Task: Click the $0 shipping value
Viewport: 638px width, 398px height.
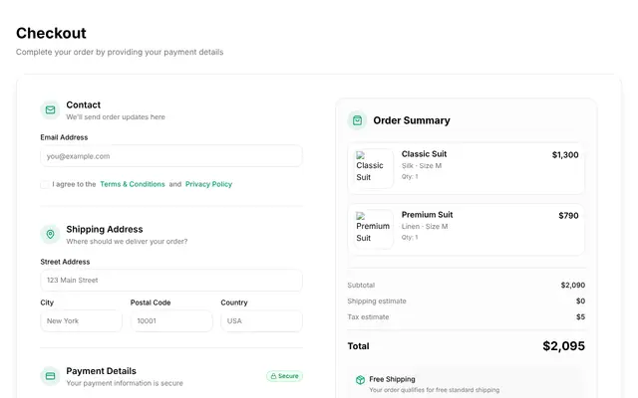Action: point(580,300)
